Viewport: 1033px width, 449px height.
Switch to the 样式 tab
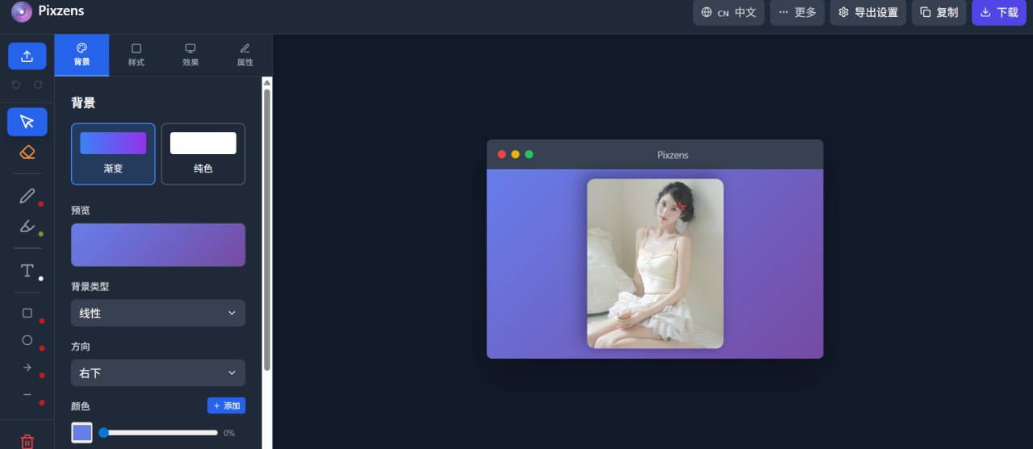click(136, 55)
